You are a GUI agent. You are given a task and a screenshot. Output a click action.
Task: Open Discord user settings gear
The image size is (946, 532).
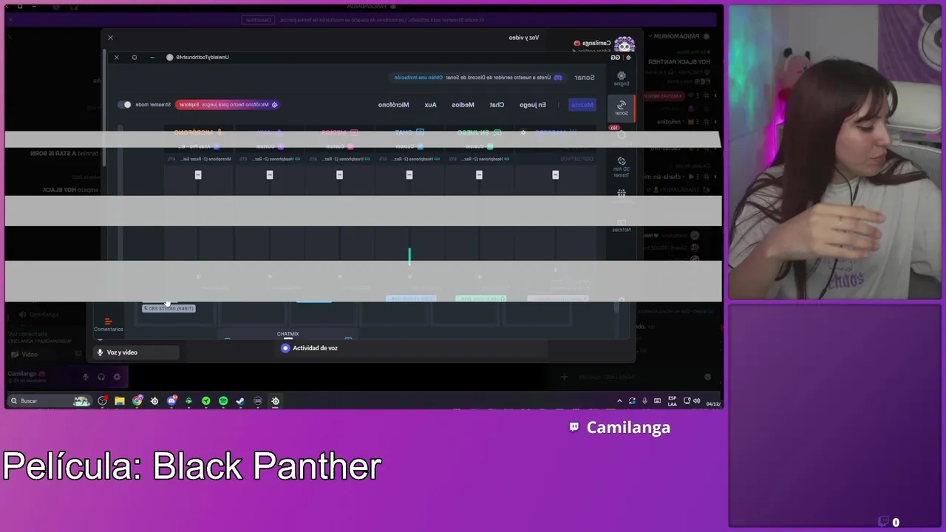pyautogui.click(x=117, y=377)
